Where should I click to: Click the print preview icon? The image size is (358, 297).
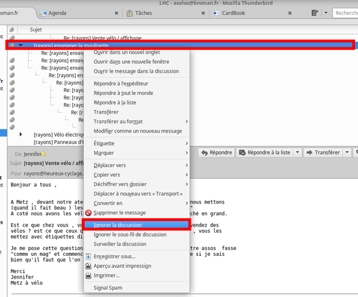[x=88, y=266]
